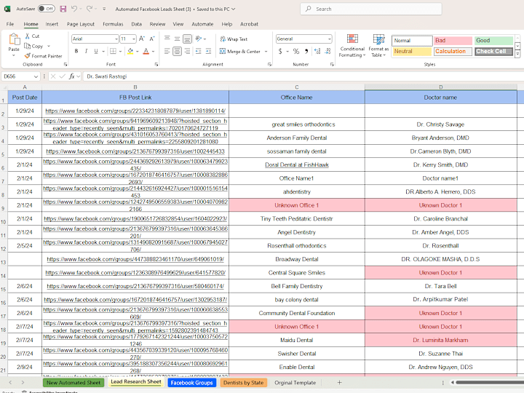Click the Middle Align icon

pyautogui.click(x=177, y=39)
